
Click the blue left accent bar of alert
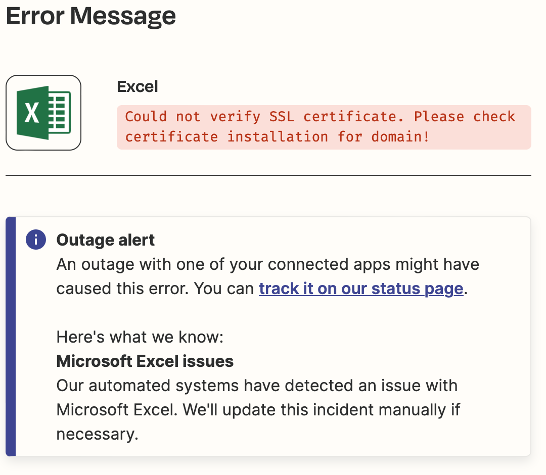point(11,337)
